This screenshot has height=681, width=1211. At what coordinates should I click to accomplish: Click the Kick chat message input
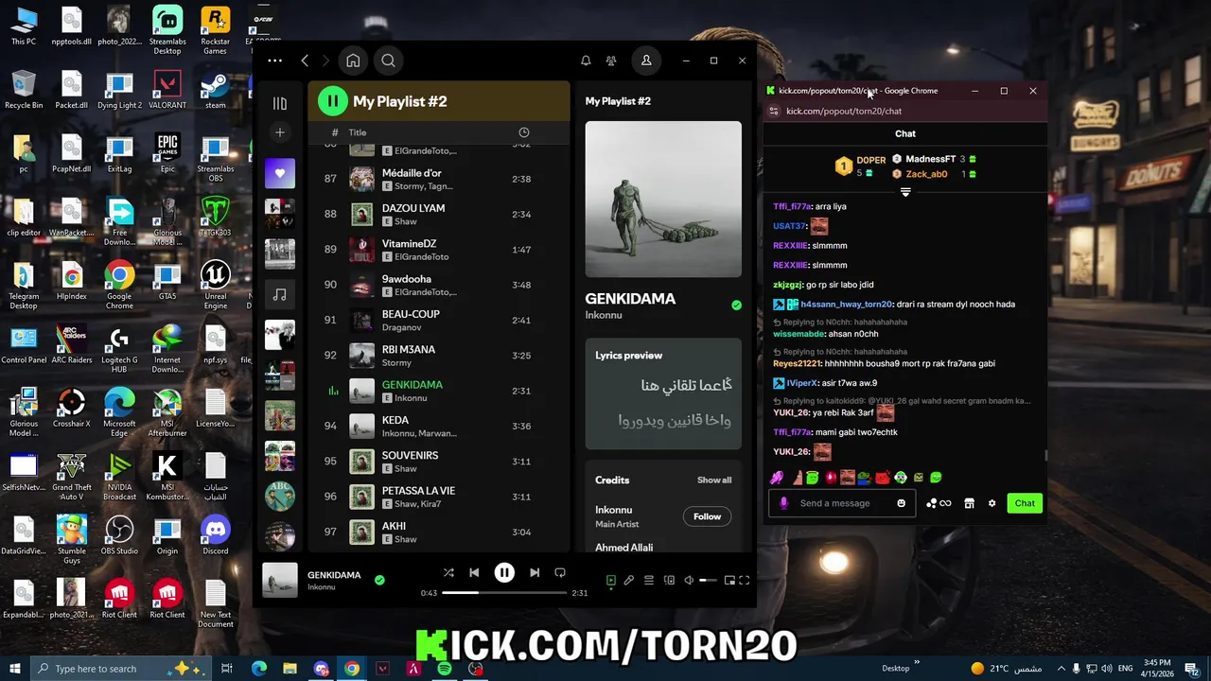point(841,503)
